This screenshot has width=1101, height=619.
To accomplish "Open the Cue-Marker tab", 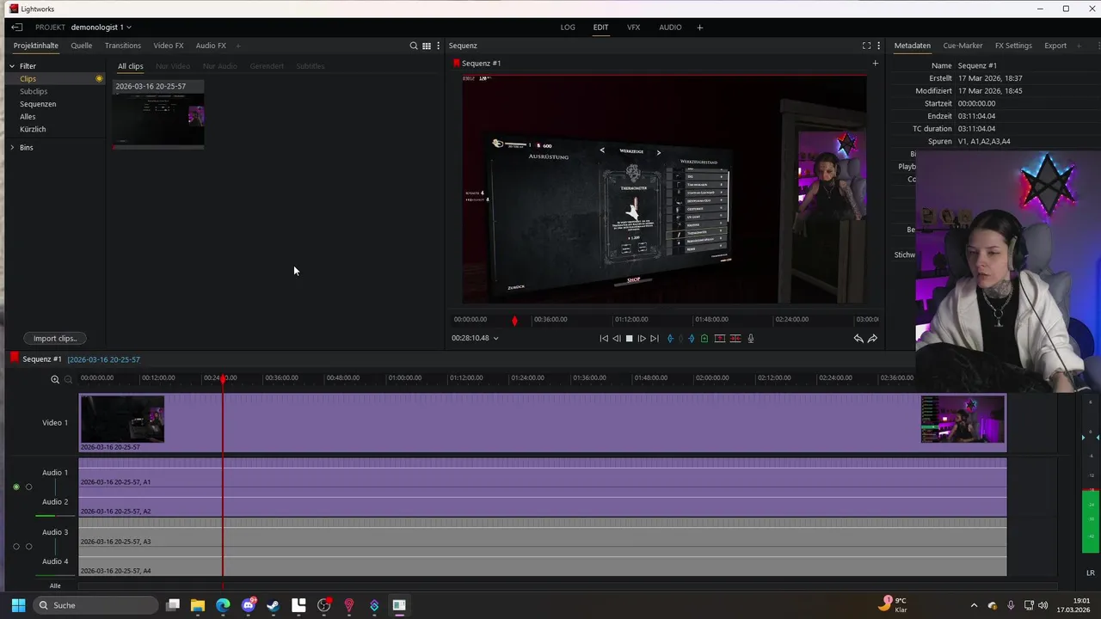I will 963,46.
